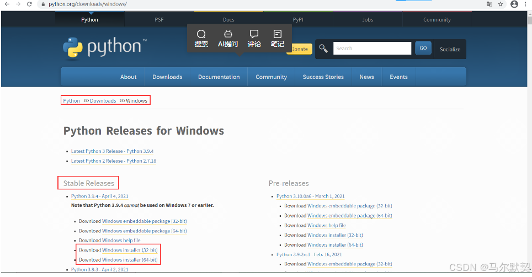Select the PyPI top tab
Screen dimensions: 532x277
[298, 19]
